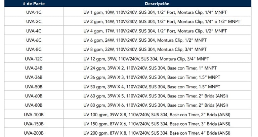The image size is (258, 137).
Task: Select the UVA-50B part number cell
Action: [34, 87]
